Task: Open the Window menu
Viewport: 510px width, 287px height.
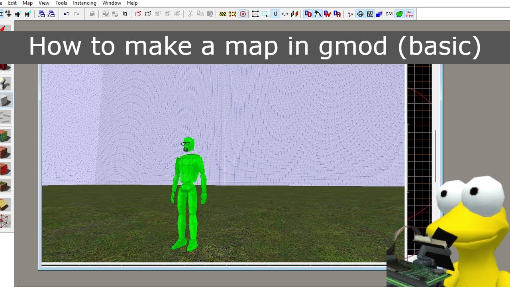Action: pos(112,3)
